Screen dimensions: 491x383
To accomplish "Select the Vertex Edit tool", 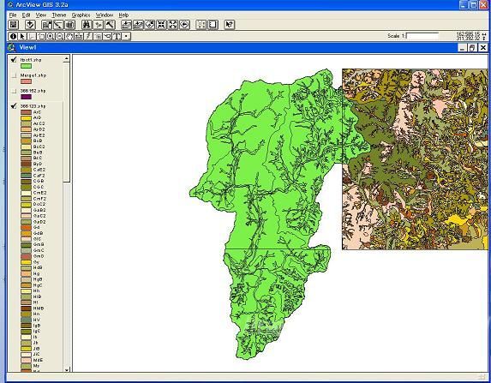I will click(x=32, y=36).
